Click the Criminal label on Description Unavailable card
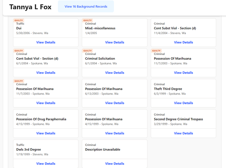The image size is (226, 168). click(x=90, y=145)
